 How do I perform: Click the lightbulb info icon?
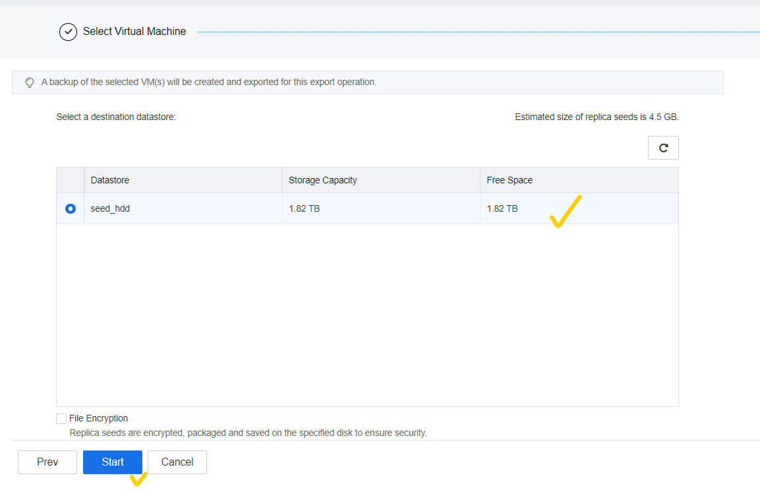[30, 82]
